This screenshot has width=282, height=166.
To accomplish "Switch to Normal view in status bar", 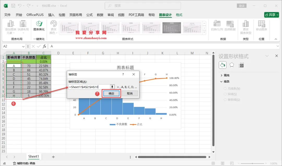I will click(x=213, y=163).
